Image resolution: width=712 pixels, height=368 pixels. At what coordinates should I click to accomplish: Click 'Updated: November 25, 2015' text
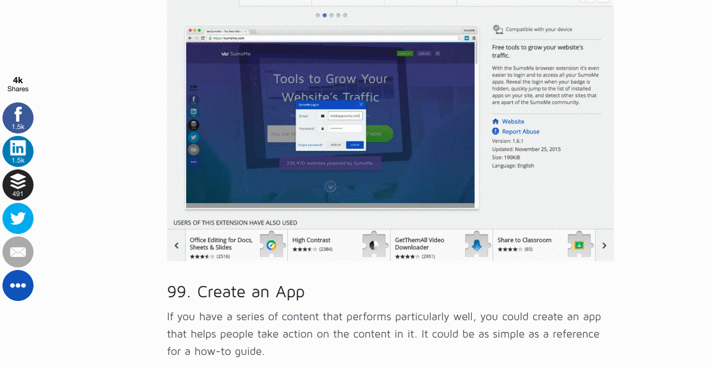click(526, 150)
